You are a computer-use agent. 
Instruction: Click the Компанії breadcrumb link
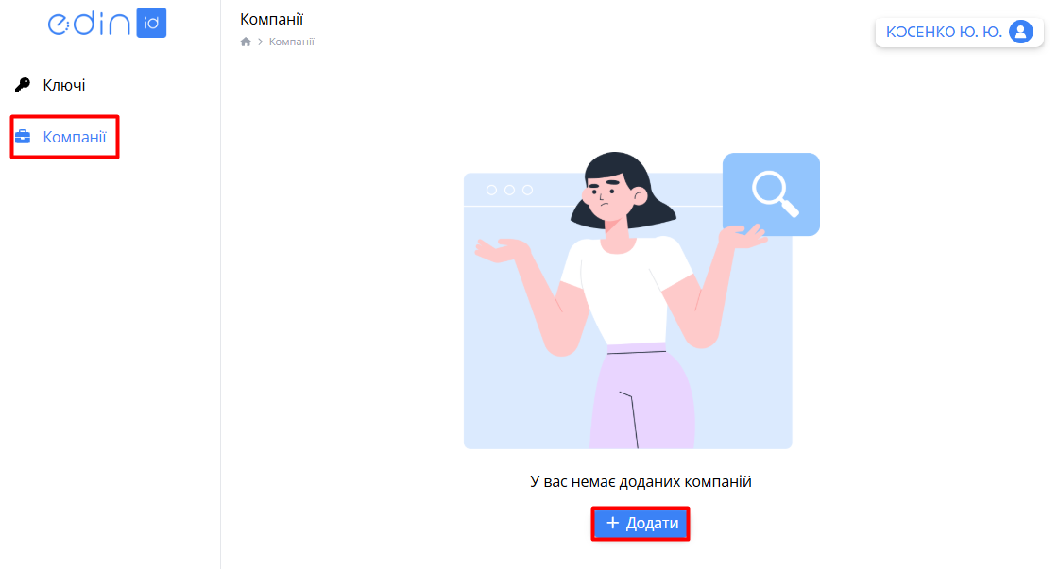coord(292,42)
